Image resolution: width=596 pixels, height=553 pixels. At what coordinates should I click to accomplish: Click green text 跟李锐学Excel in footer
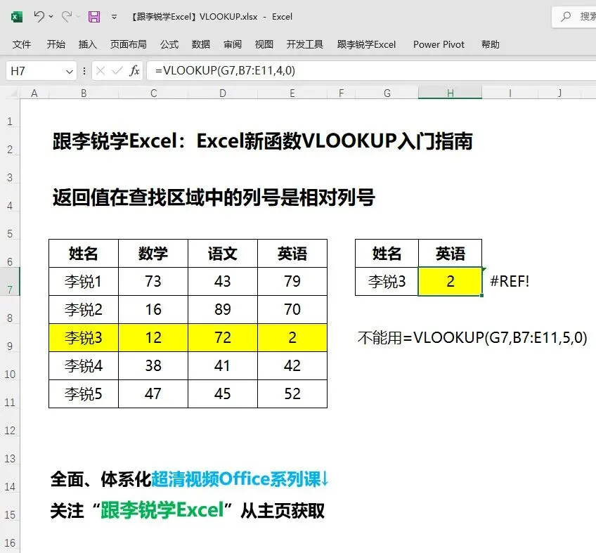(x=162, y=510)
